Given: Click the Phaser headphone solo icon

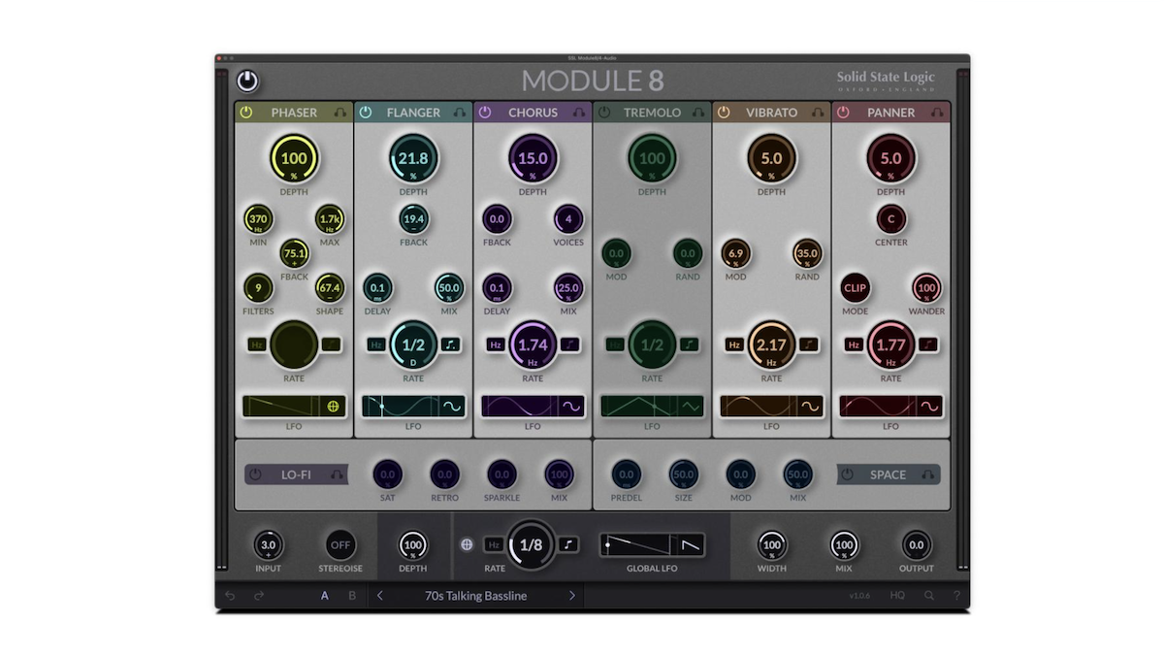Looking at the screenshot, I should tap(341, 112).
